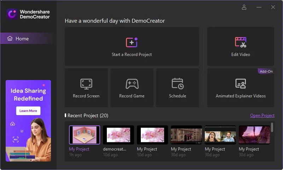Click the Edit Video clapperboard scissors icon

click(241, 42)
